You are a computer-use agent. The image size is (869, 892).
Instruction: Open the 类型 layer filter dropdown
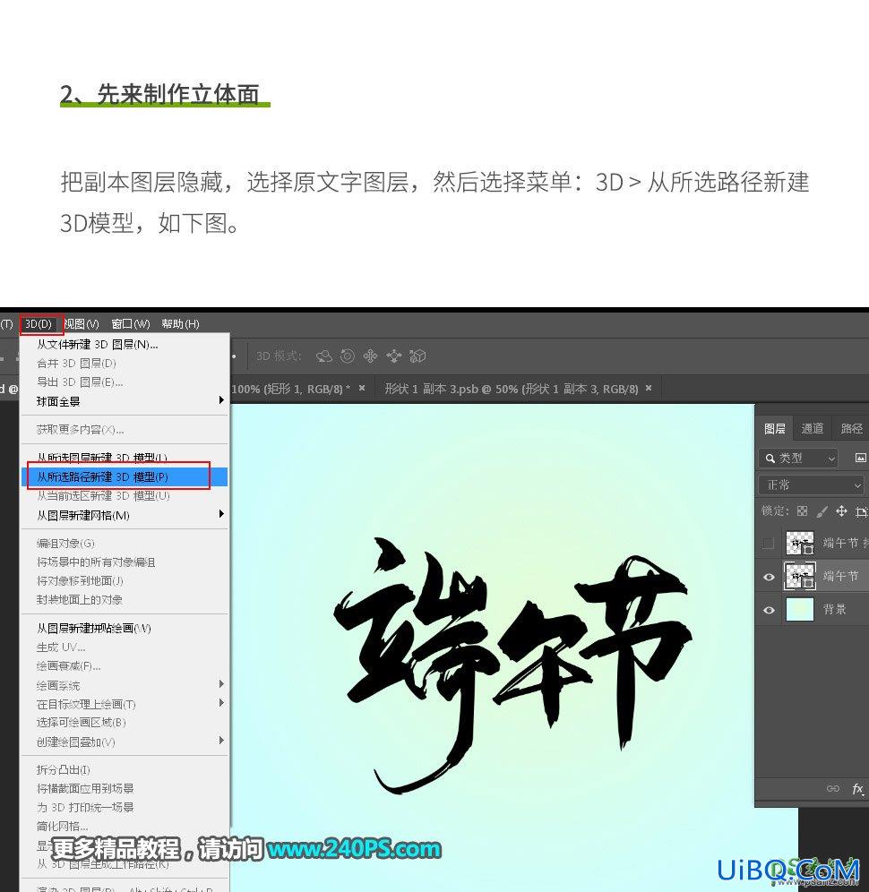[798, 458]
